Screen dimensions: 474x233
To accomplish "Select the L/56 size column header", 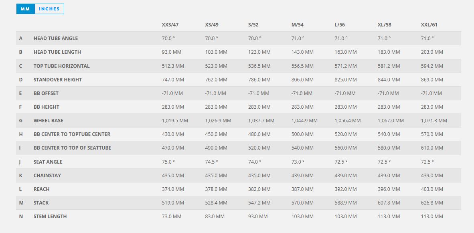I will [x=340, y=25].
